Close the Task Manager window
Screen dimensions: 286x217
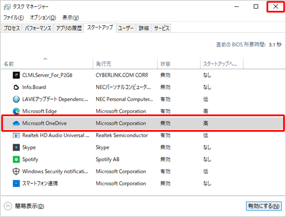coord(276,7)
